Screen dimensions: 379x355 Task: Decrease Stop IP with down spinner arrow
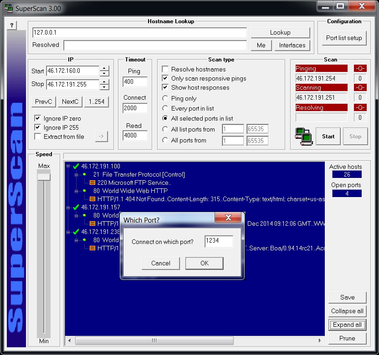(104, 87)
